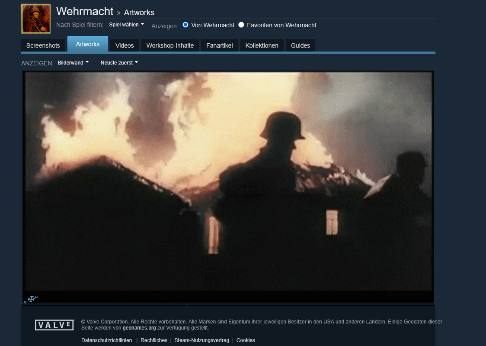Select the 'Favoriten von Wehrmacht' radio button
The image size is (486, 346).
click(x=241, y=25)
